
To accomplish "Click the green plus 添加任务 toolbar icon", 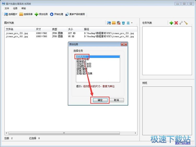I will tap(36, 14).
